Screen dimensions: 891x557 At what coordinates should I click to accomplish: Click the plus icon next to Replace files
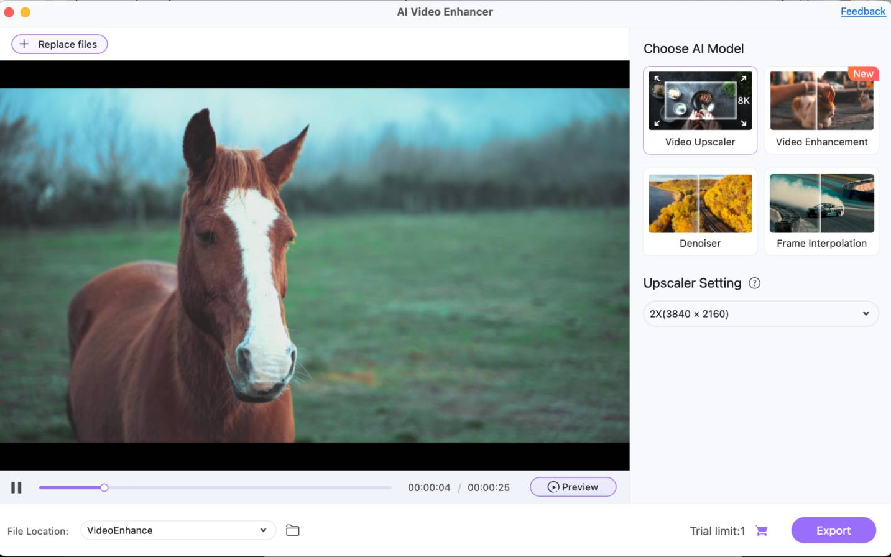tap(24, 44)
